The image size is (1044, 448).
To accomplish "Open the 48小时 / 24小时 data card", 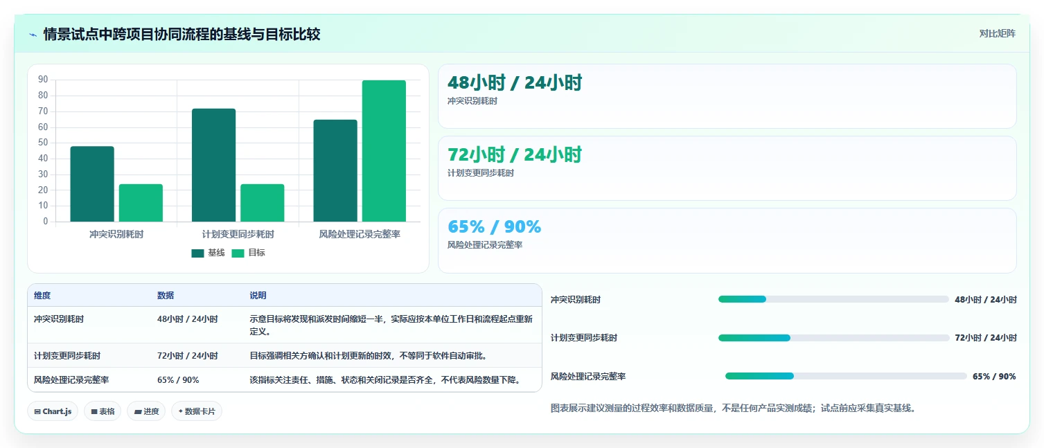I will click(x=727, y=96).
